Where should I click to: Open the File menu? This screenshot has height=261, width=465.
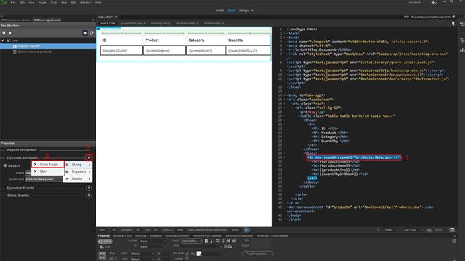pos(13,3)
